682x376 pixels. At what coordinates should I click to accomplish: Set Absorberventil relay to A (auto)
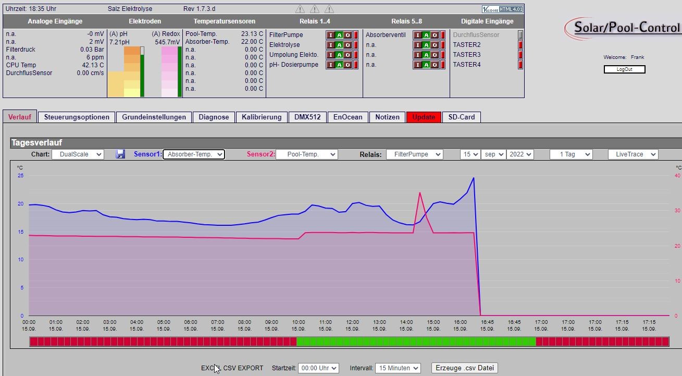tap(426, 35)
